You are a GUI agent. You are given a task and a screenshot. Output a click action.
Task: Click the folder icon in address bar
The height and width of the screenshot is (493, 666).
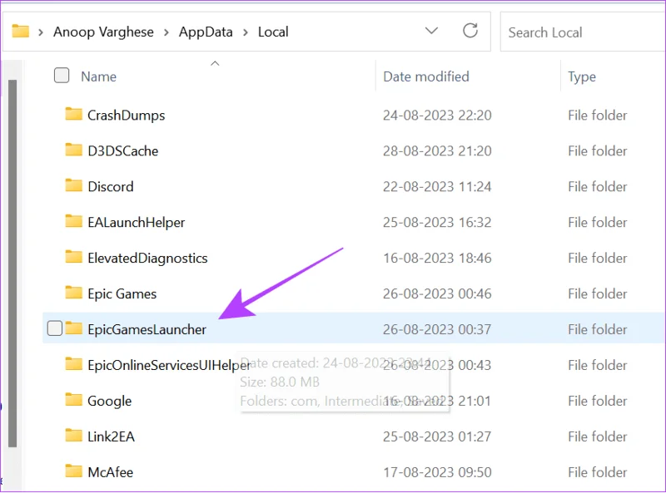20,32
